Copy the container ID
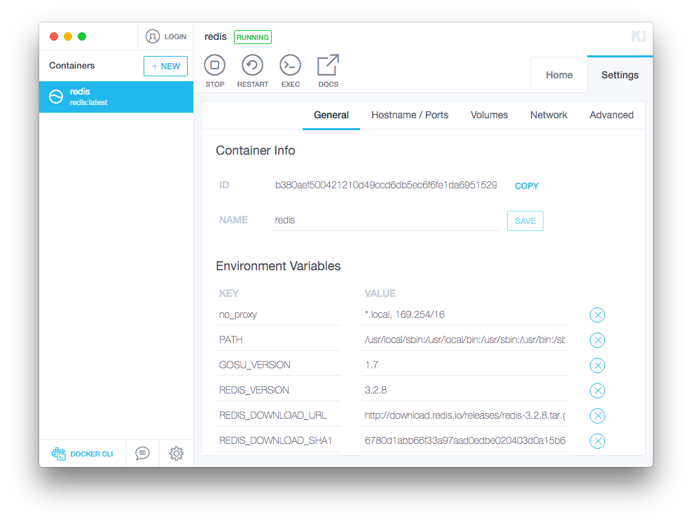The height and width of the screenshot is (523, 692). point(527,186)
